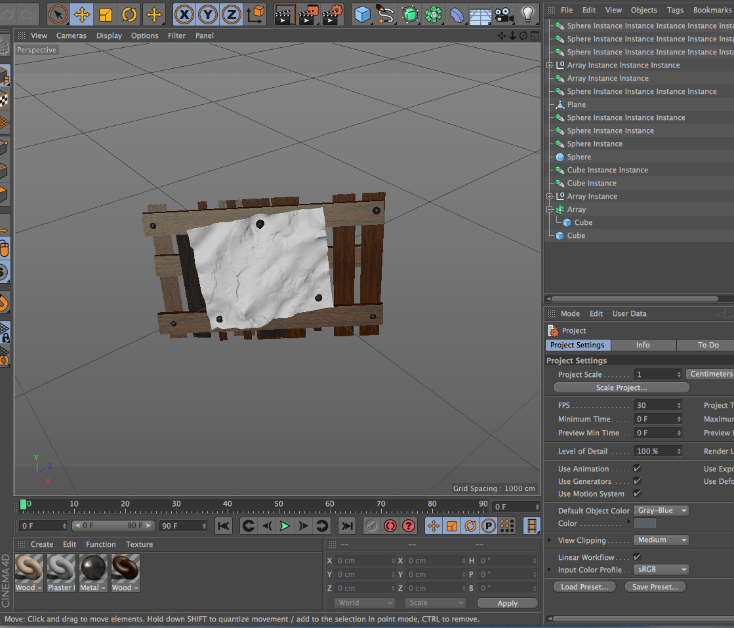Click the Scale Project... button
734x628 pixels.
621,387
